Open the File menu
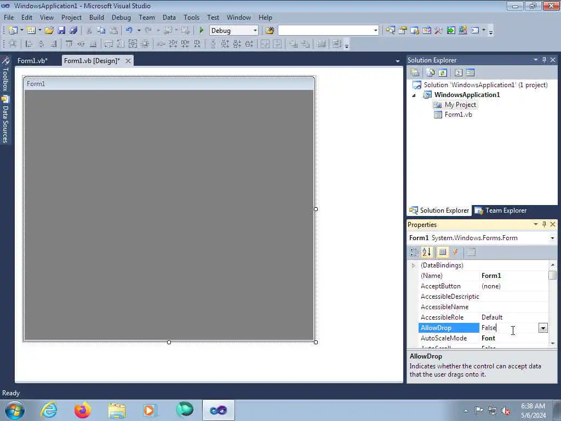561x421 pixels. click(9, 17)
